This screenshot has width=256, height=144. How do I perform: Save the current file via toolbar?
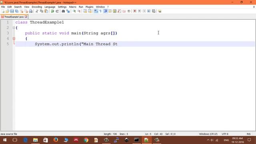(12, 11)
